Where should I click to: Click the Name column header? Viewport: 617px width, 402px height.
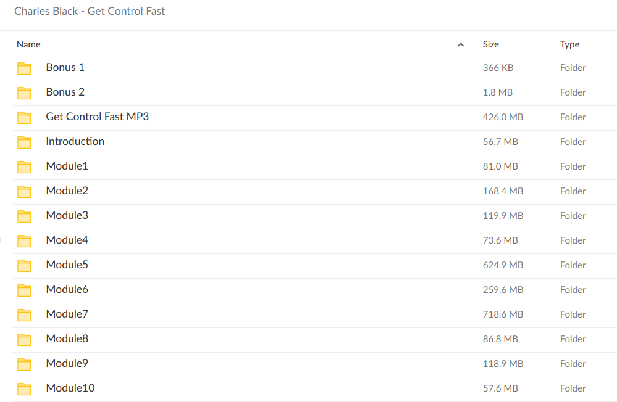click(28, 44)
